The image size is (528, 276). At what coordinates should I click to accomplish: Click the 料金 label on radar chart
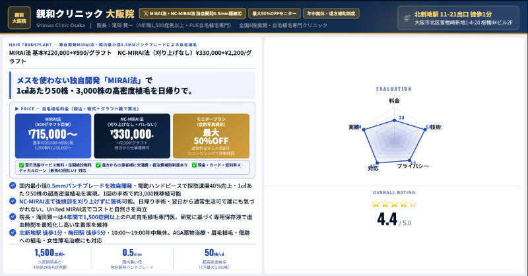393,100
